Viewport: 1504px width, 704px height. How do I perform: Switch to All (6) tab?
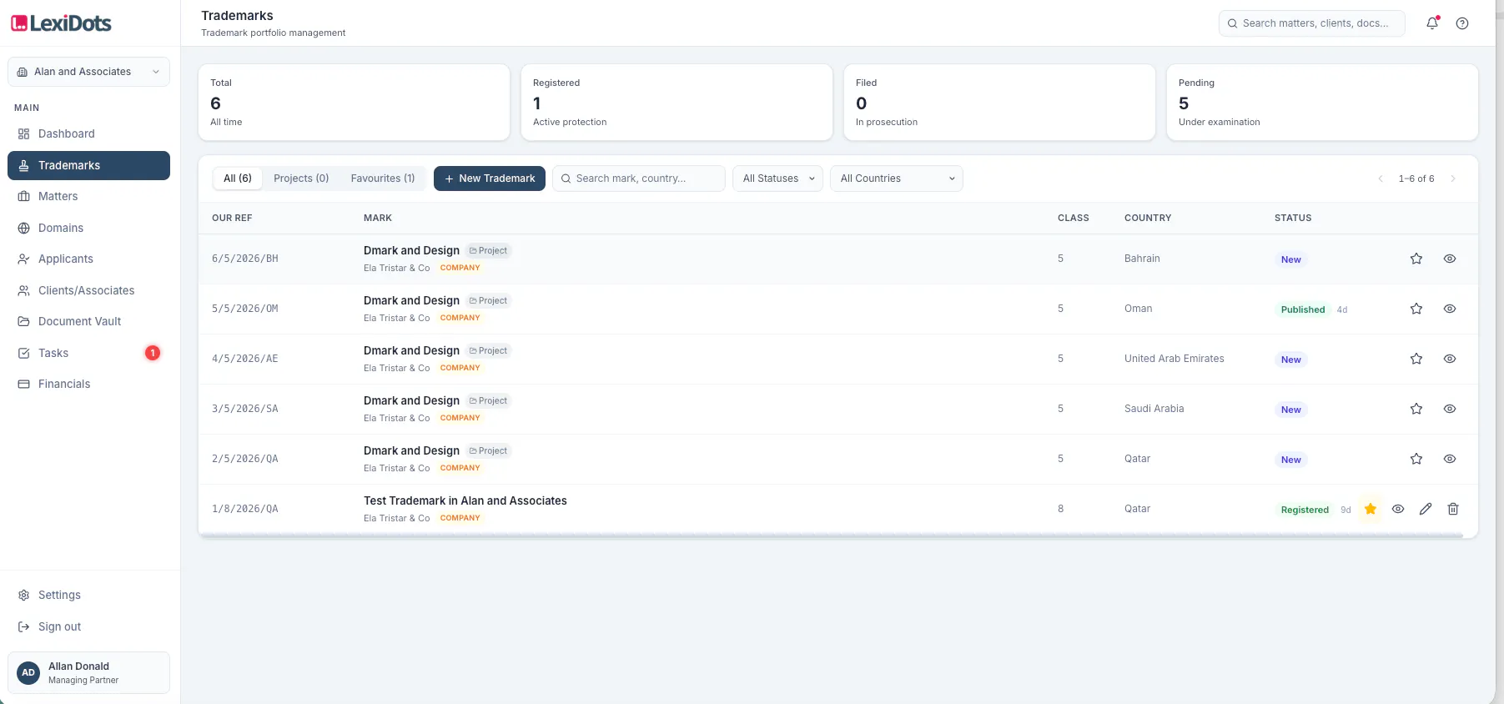tap(238, 179)
